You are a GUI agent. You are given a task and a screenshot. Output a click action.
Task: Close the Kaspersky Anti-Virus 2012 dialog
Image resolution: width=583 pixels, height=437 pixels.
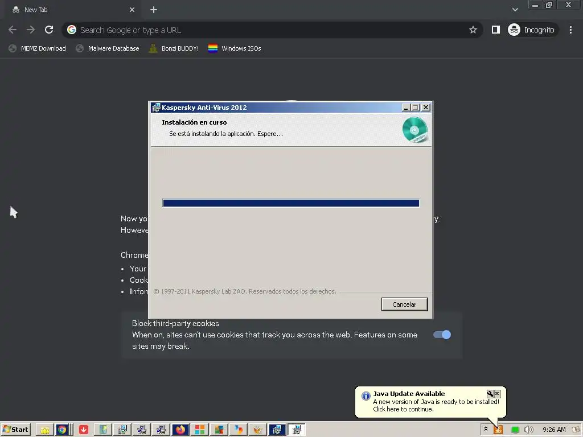click(426, 108)
